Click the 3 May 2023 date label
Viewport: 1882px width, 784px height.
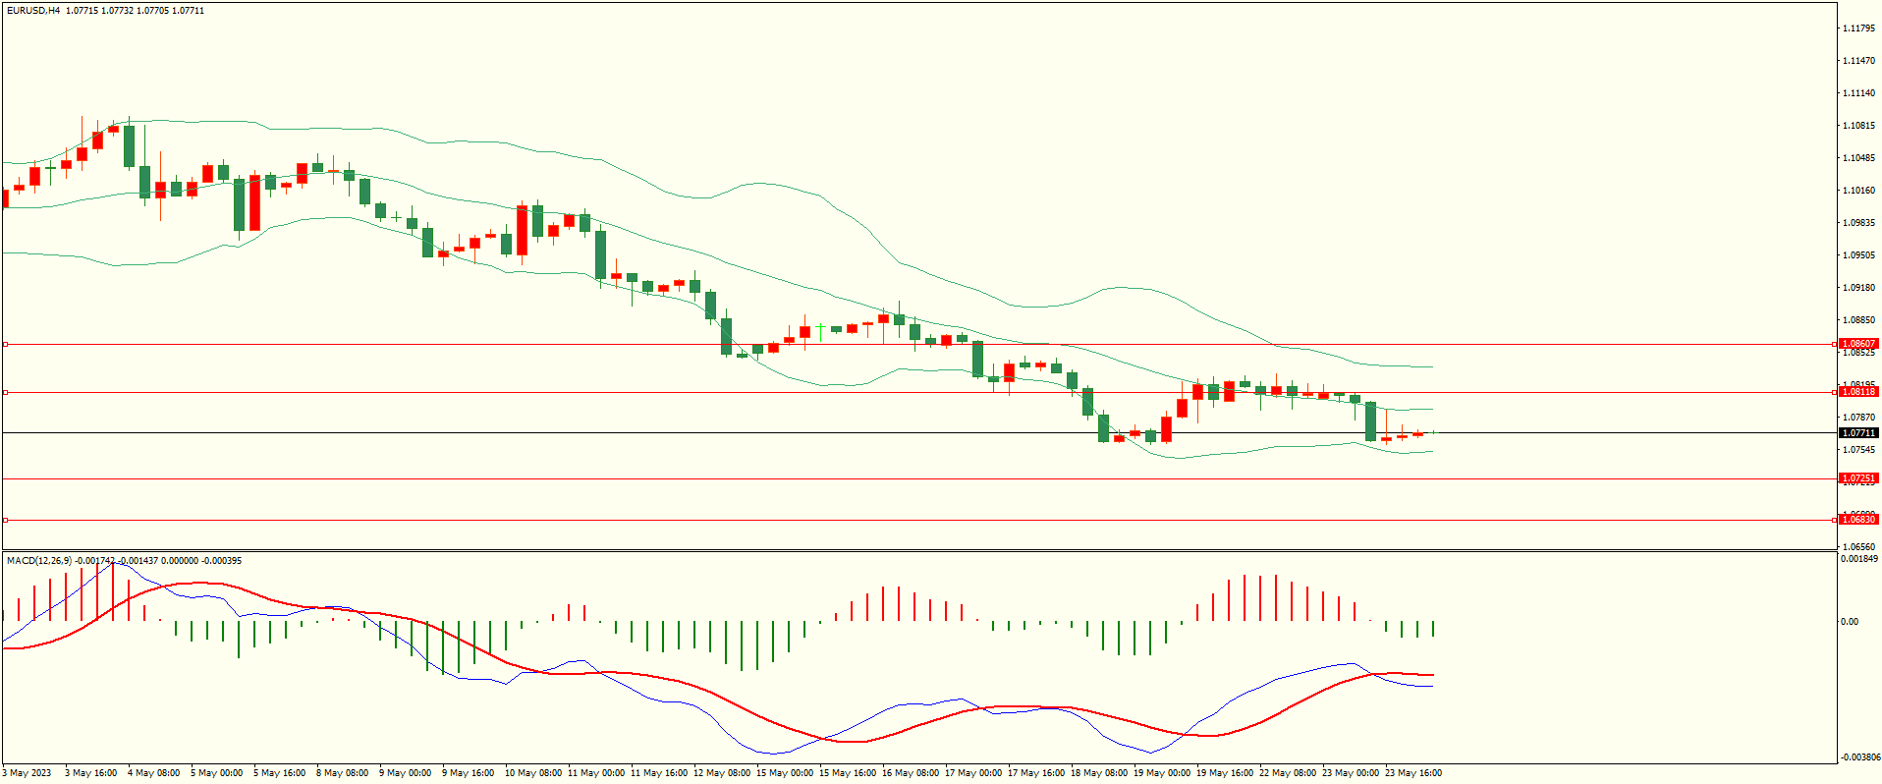(x=28, y=772)
